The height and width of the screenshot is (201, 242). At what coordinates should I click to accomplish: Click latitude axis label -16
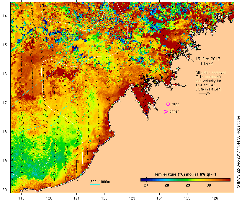click(4, 74)
